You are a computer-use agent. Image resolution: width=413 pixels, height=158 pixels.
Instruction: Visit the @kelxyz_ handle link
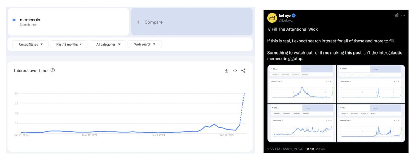pos(291,21)
